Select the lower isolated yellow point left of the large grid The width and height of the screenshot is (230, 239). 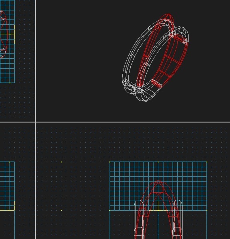pos(61,210)
